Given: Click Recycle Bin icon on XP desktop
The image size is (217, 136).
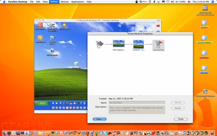Looking at the screenshot, I should point(76,65).
